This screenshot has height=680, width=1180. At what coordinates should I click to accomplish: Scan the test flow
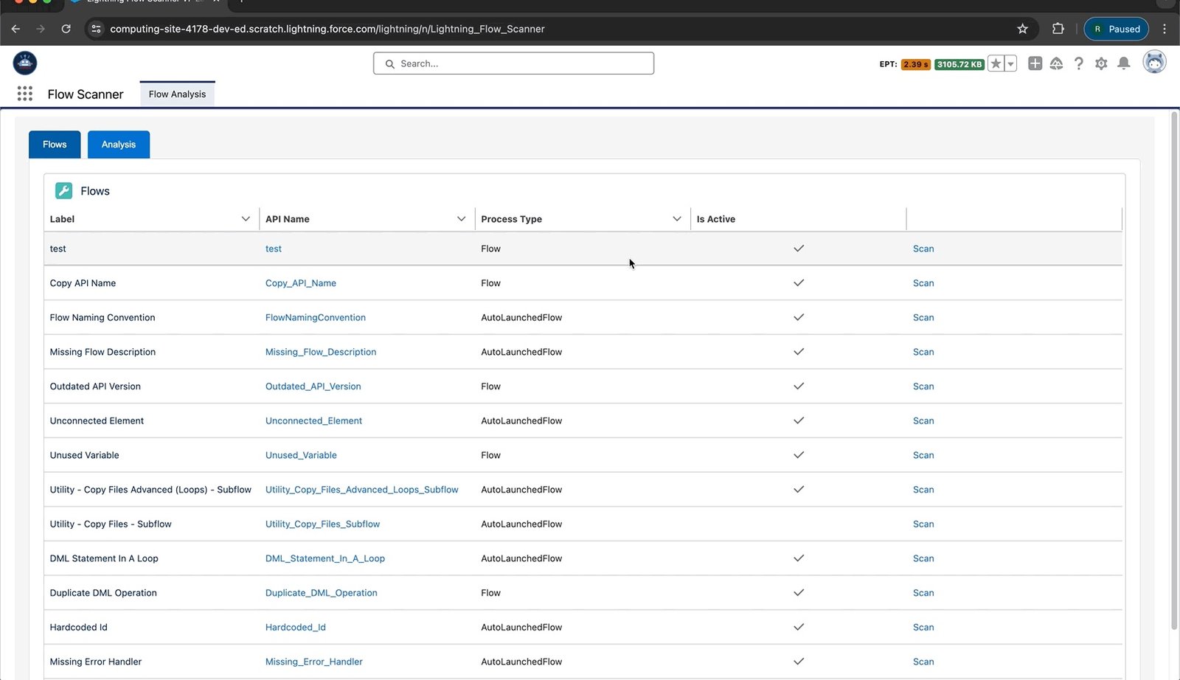(923, 249)
